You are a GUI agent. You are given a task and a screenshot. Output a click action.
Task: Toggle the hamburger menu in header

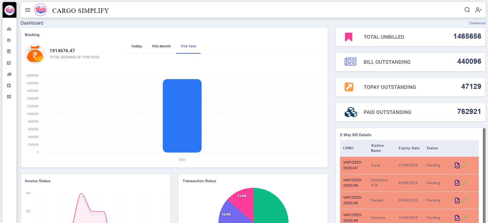click(28, 10)
